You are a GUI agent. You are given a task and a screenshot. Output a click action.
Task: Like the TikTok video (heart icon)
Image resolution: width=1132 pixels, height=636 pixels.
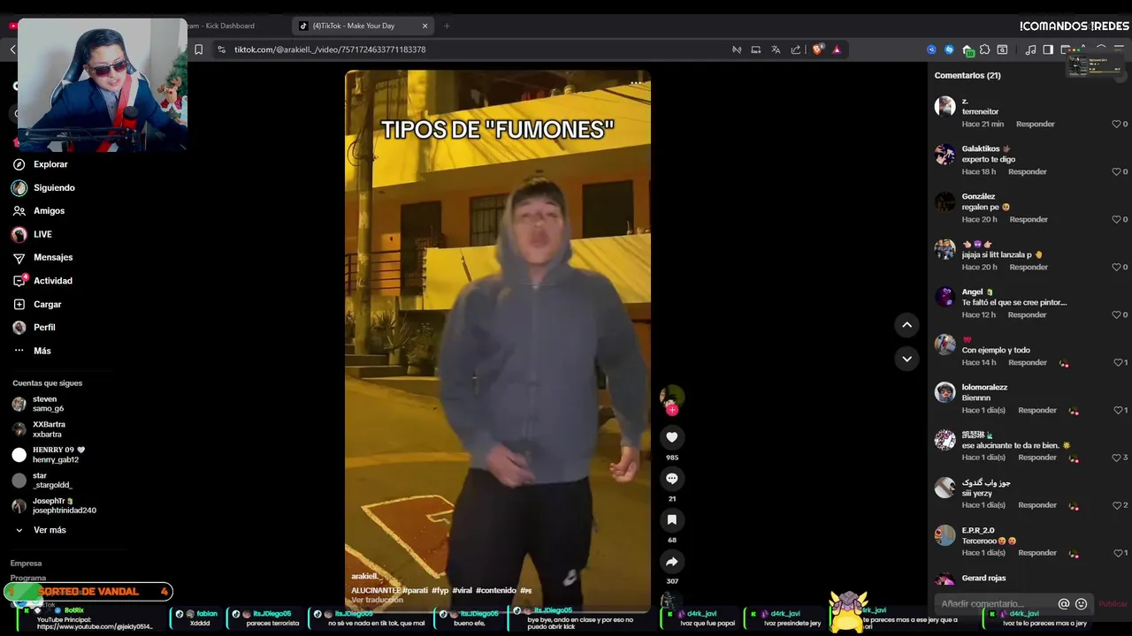tap(672, 437)
